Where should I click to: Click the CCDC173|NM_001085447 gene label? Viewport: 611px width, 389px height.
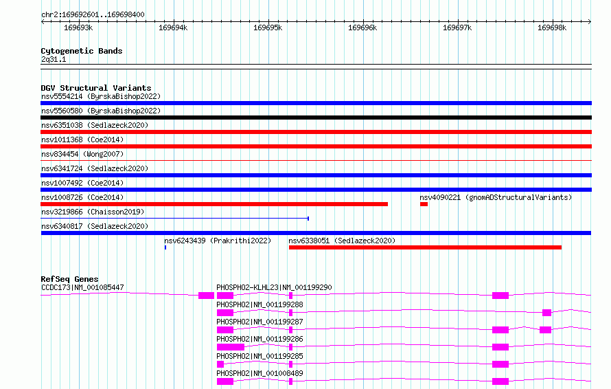(x=82, y=287)
